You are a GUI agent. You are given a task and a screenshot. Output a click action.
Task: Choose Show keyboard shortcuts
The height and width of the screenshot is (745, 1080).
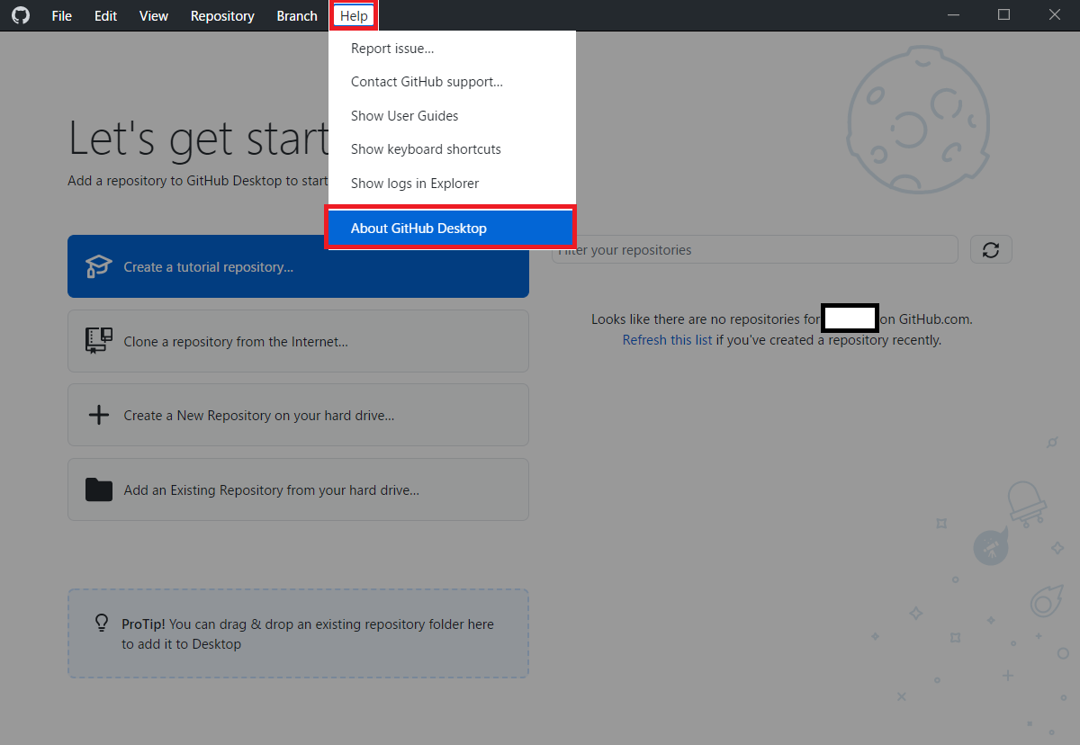pyautogui.click(x=452, y=149)
